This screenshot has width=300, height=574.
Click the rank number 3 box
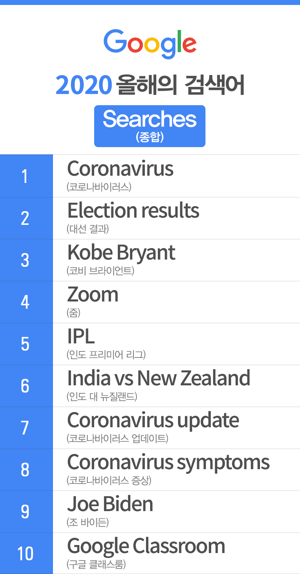click(x=26, y=260)
